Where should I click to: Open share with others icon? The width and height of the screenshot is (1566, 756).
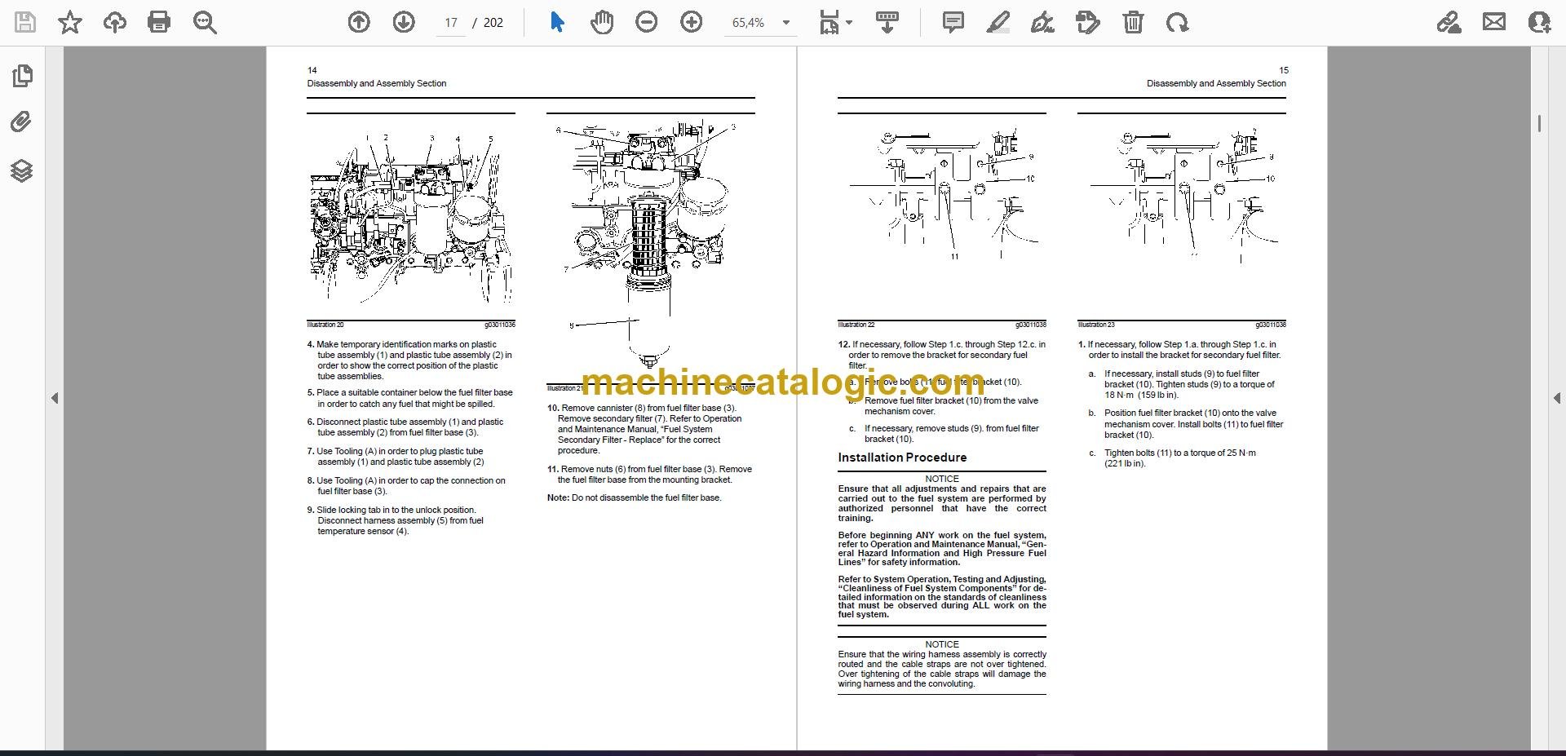[x=1539, y=22]
